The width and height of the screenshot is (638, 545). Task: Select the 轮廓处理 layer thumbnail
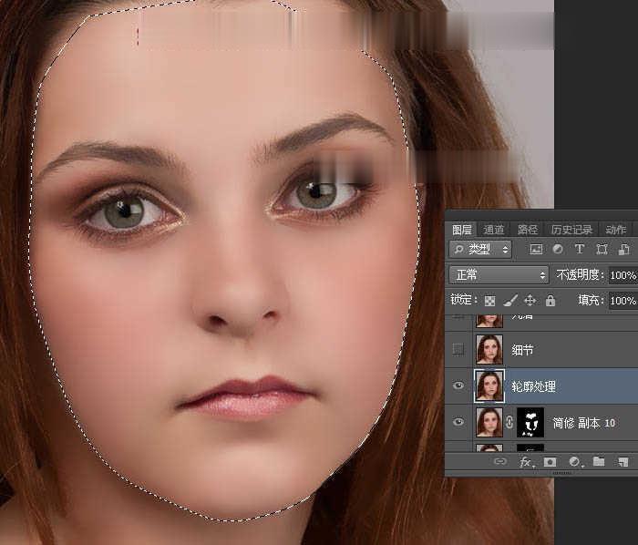[489, 386]
